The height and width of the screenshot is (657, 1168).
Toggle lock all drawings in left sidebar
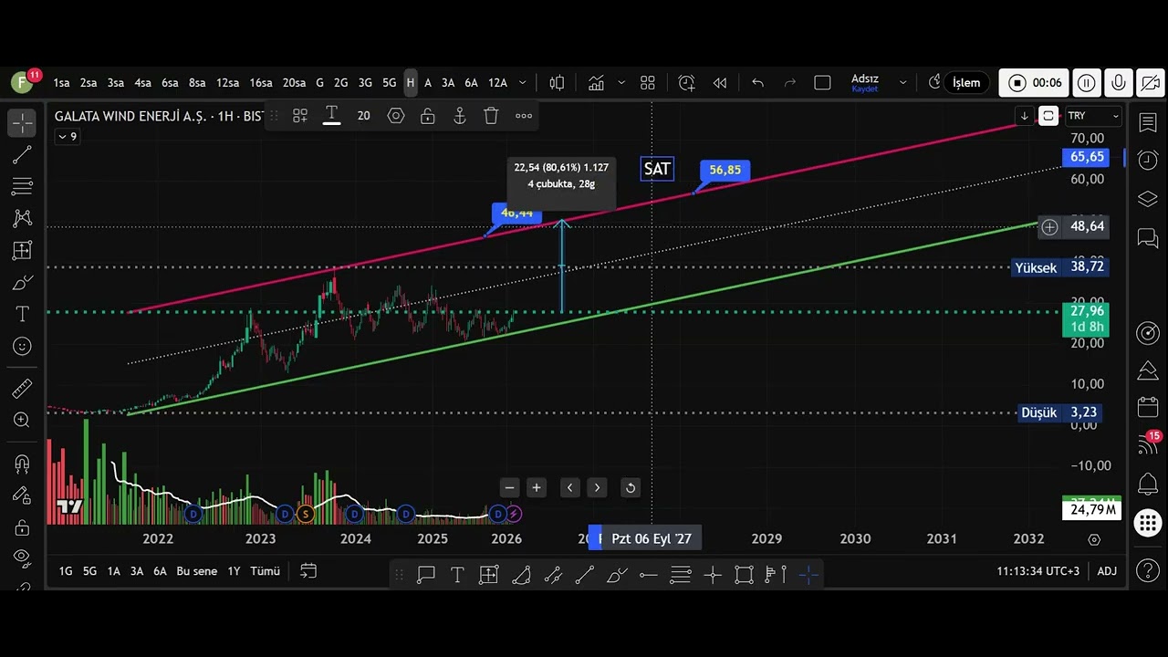click(22, 527)
